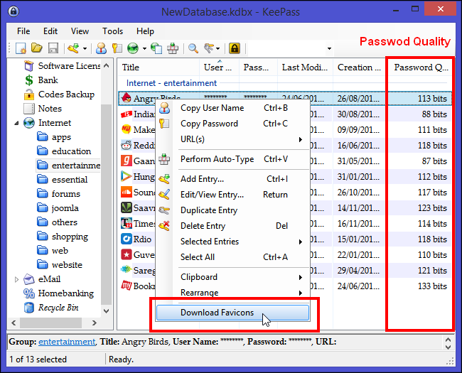
Task: Sort by the Title column header
Action: click(x=159, y=67)
